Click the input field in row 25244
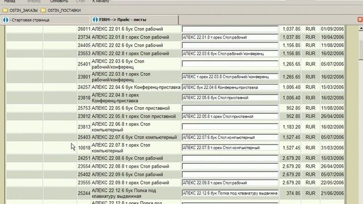 pos(230,193)
